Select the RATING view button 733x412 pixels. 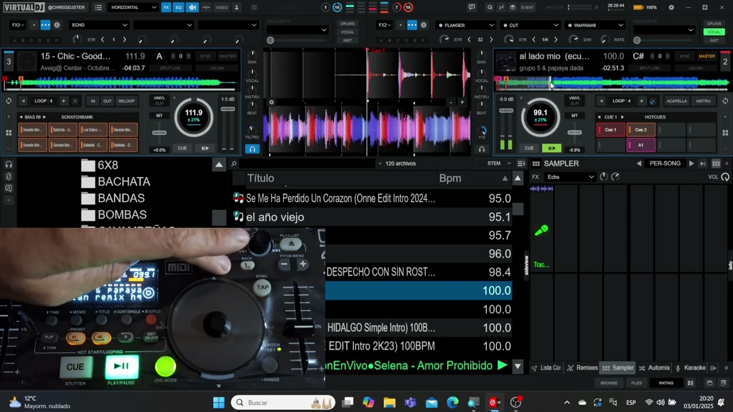tap(666, 383)
